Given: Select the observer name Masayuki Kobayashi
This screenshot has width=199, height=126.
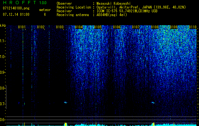Looking at the screenshot, I should pyautogui.click(x=114, y=3).
